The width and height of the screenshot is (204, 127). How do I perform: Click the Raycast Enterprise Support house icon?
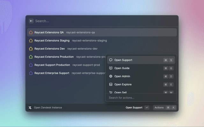[31, 73]
